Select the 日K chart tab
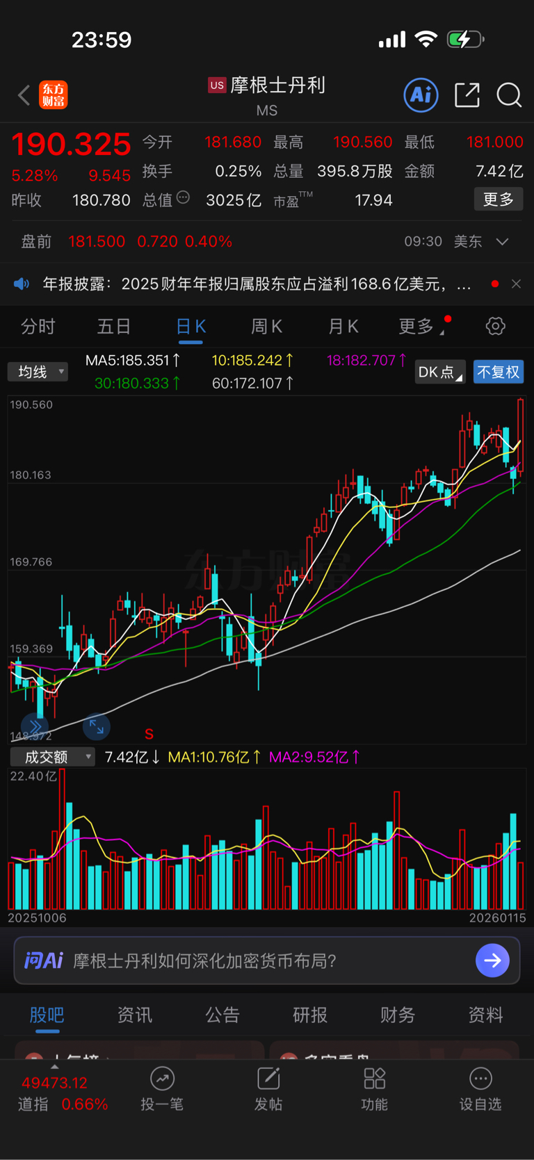 191,327
